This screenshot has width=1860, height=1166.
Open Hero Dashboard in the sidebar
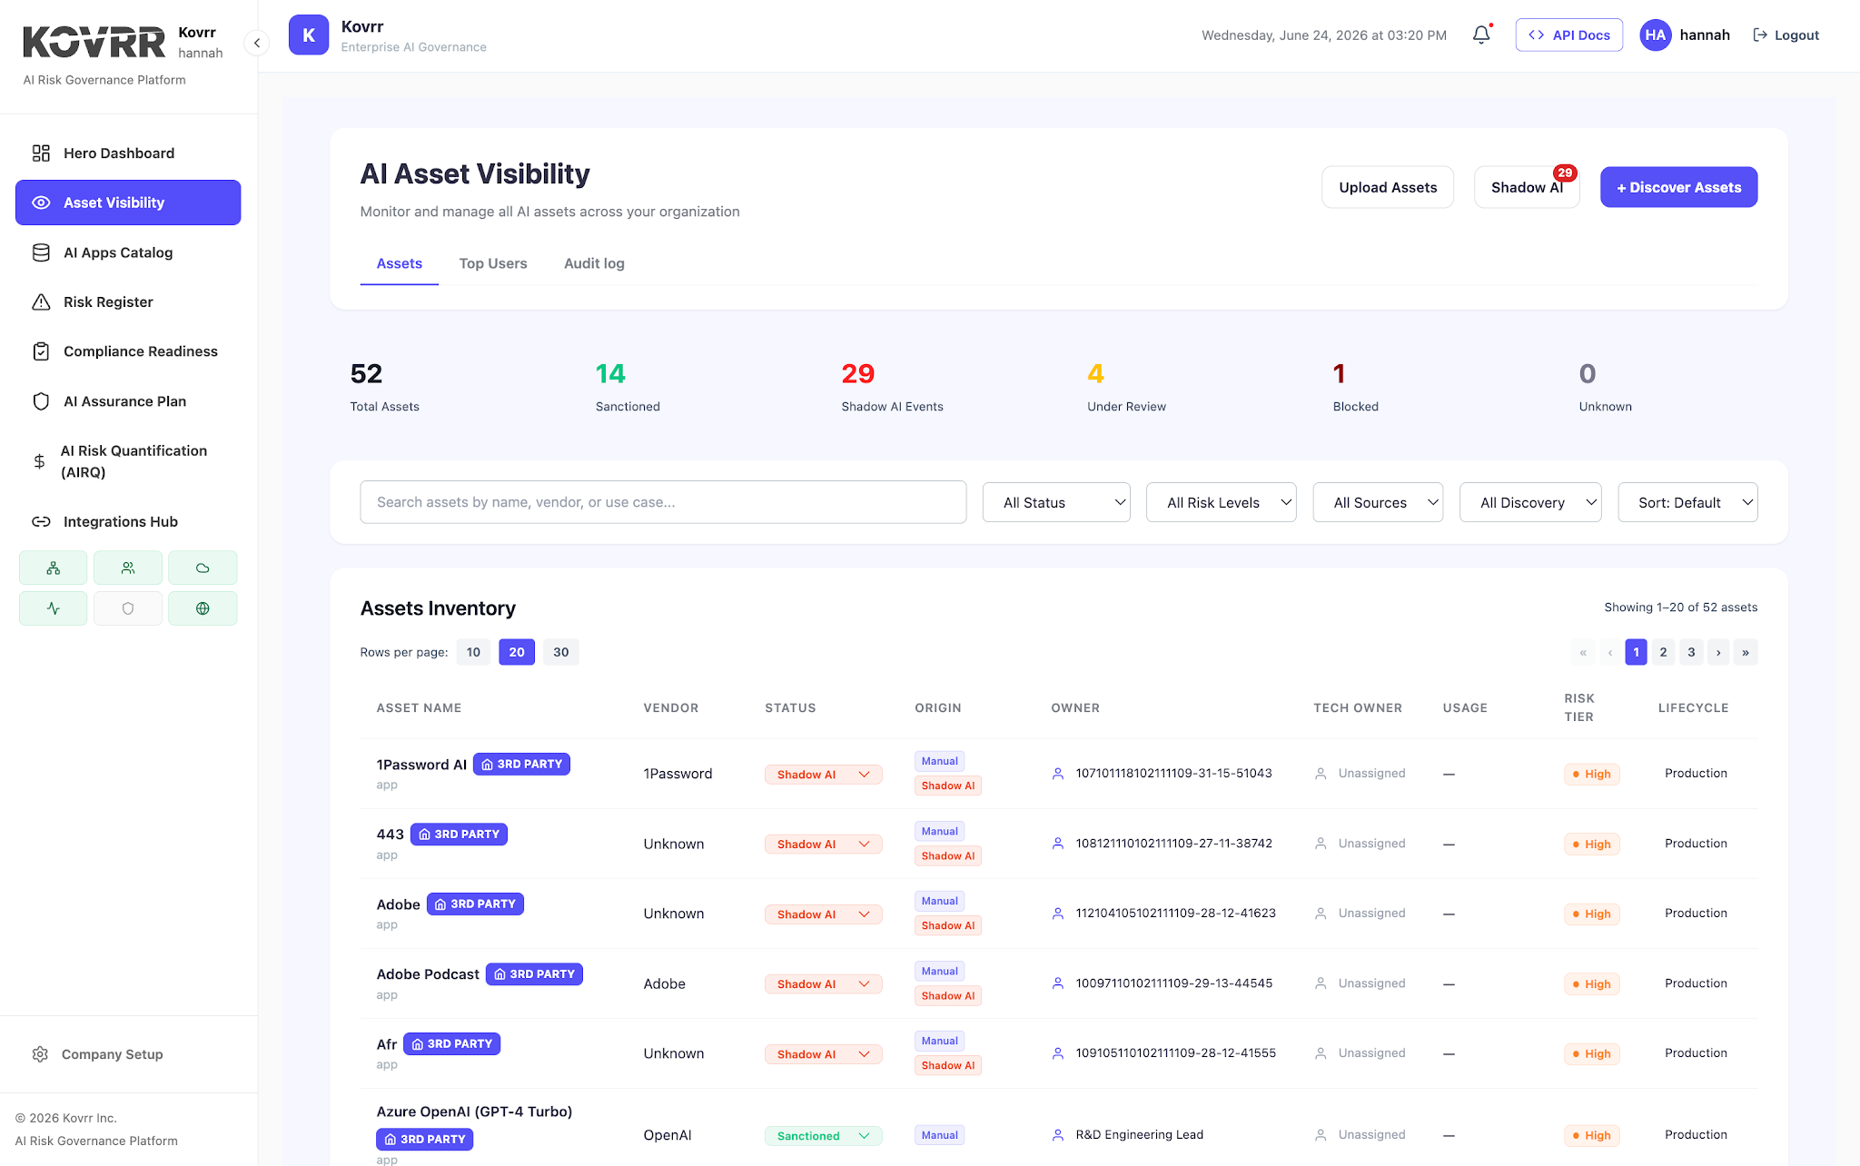[128, 153]
